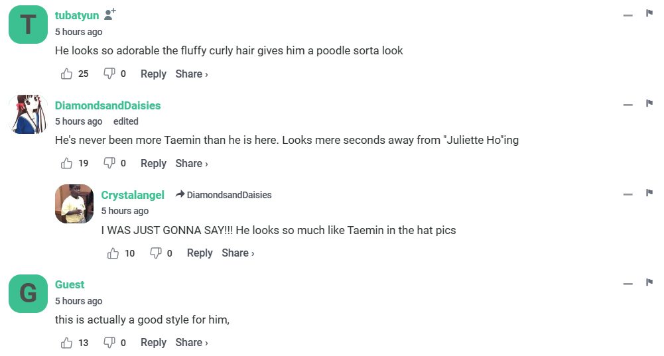Open Crystalangel's avatar thumbnail
This screenshot has width=664, height=356.
(x=74, y=204)
